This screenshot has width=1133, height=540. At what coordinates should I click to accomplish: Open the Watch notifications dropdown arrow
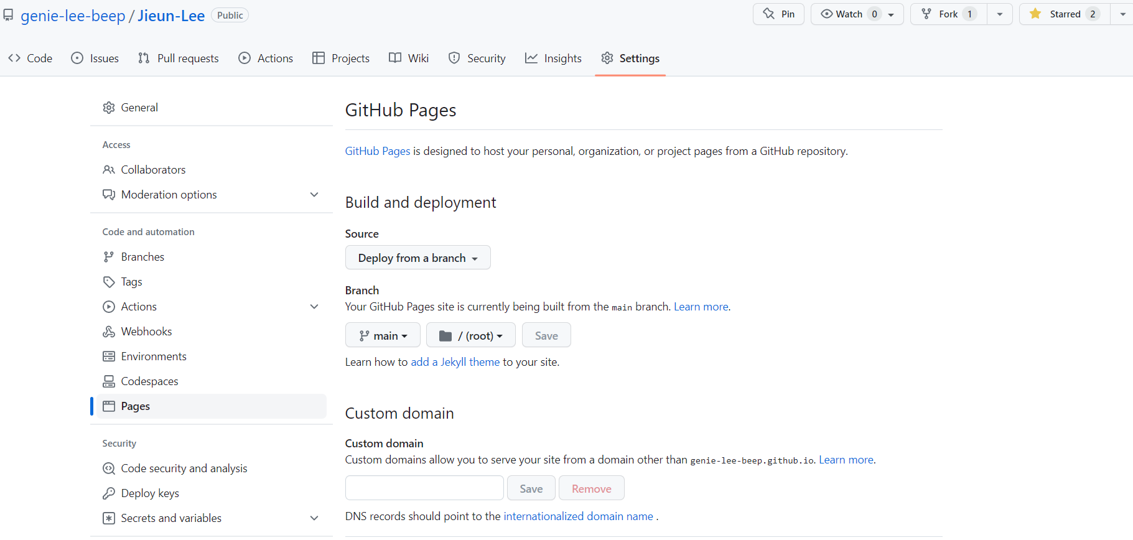891,14
